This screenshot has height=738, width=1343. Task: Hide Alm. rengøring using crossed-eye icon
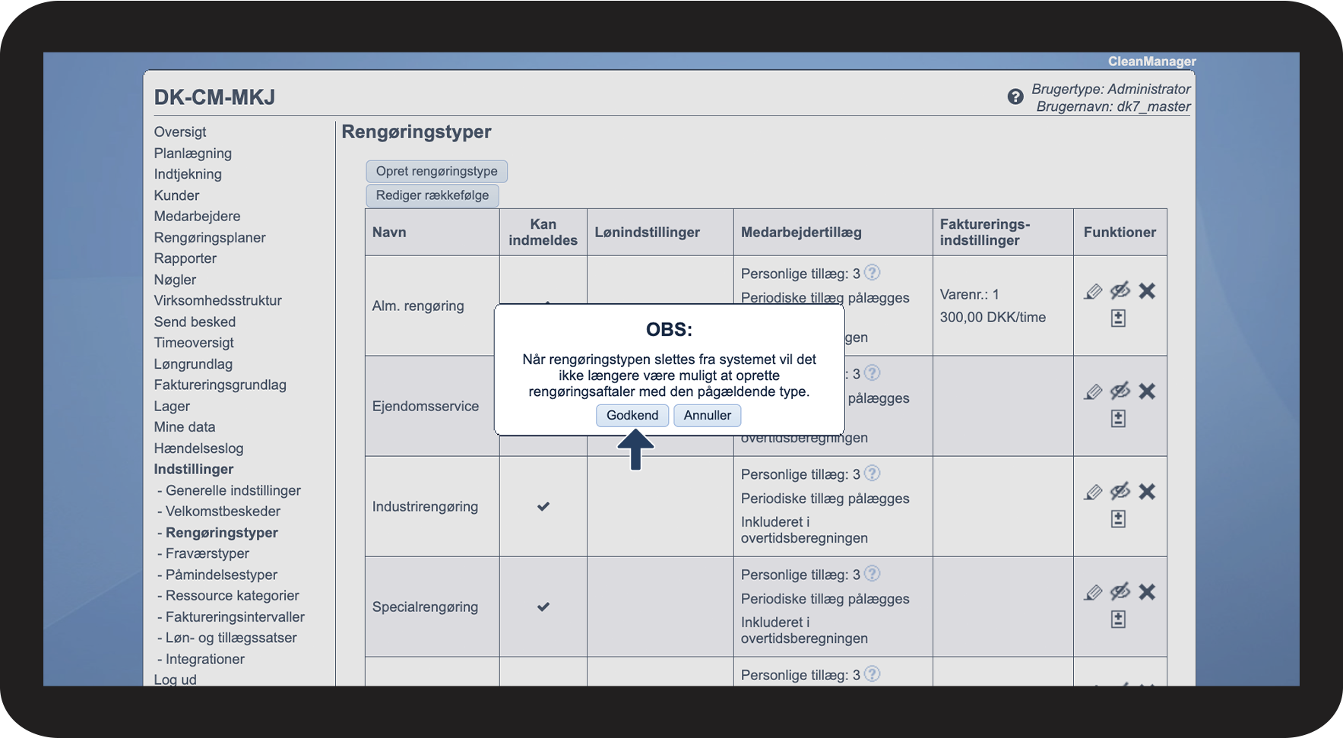tap(1120, 291)
